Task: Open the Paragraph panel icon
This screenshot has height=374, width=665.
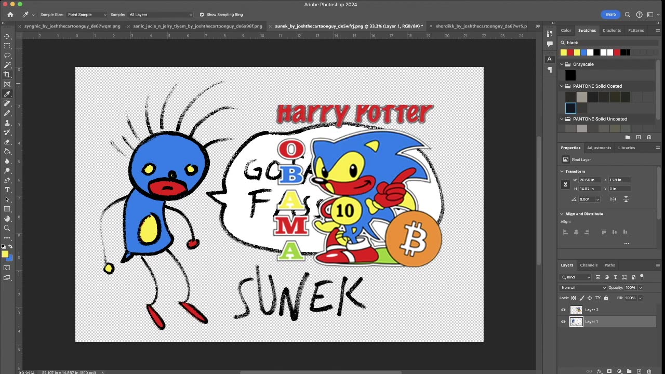Action: (x=550, y=69)
